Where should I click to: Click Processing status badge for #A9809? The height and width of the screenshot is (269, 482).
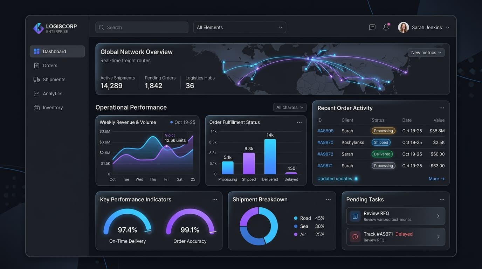coord(384,131)
